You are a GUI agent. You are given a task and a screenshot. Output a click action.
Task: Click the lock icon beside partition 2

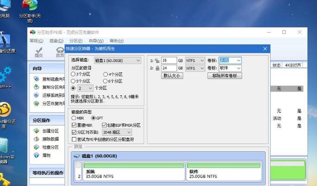pos(157,68)
